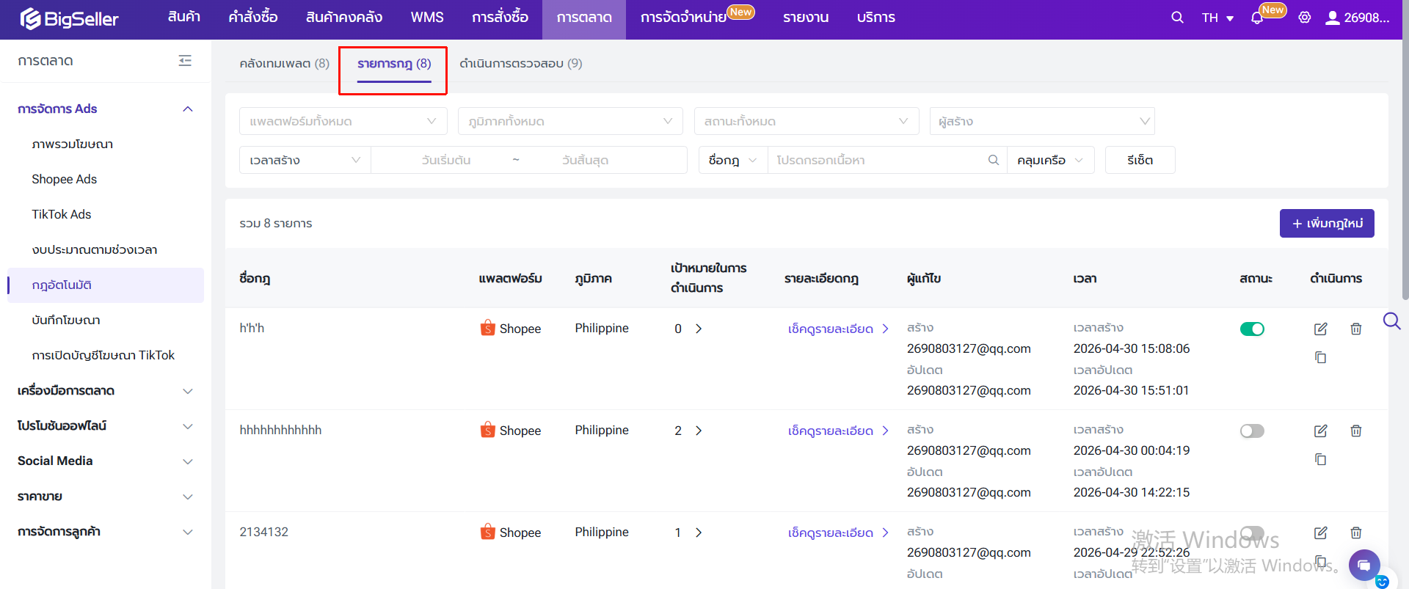Edit the h'h'h rule with pencil icon
Viewport: 1409px width, 589px height.
coord(1320,329)
